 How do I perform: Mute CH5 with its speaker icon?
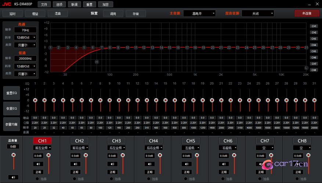point(187,164)
